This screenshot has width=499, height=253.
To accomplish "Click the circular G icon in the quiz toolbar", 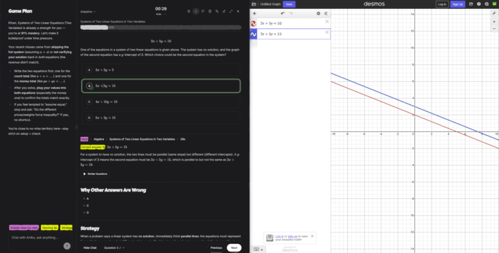I will click(x=195, y=12).
